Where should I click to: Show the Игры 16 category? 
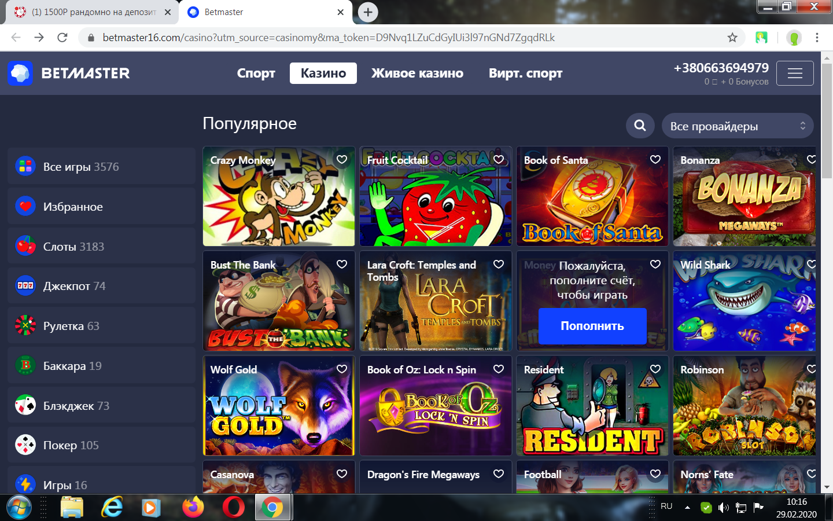[x=102, y=480]
